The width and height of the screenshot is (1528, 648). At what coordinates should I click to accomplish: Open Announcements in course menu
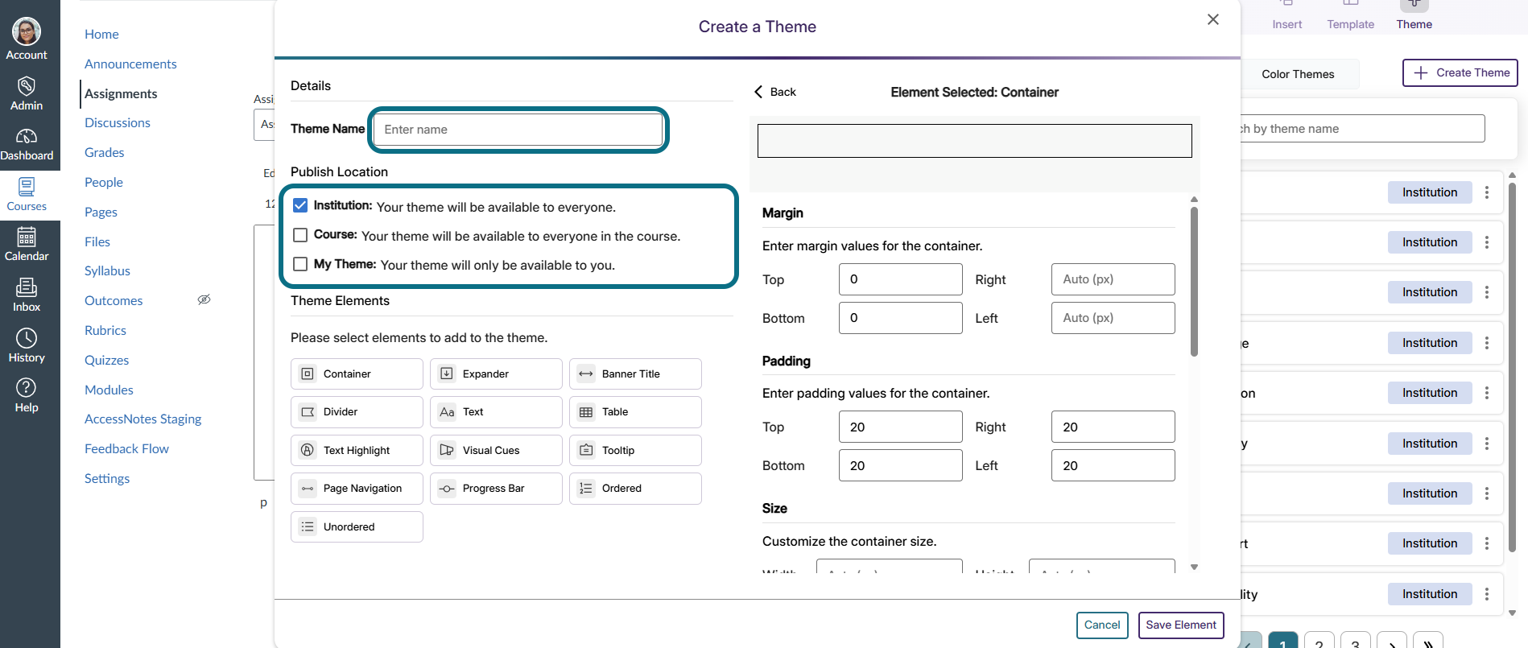[130, 64]
